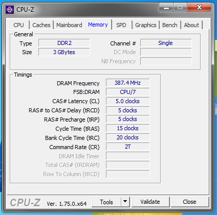Click the Size 3 GBytes field

pos(64,52)
